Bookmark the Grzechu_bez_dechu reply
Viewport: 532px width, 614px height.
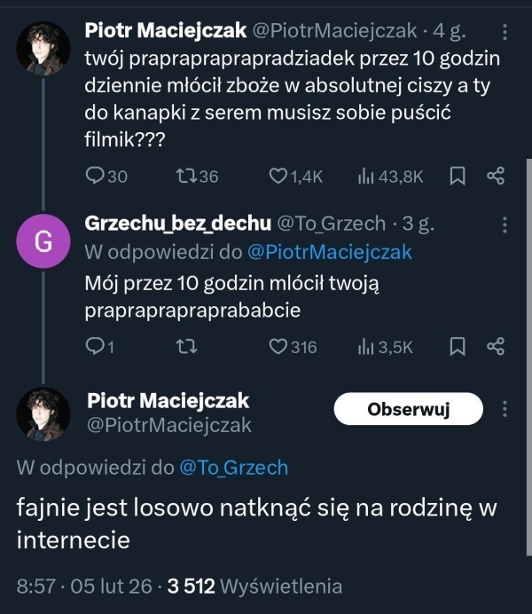458,347
